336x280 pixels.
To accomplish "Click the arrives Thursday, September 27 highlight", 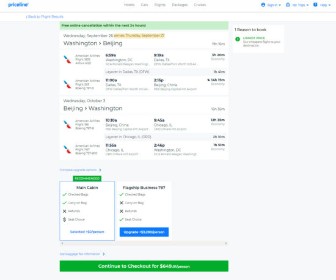I will pyautogui.click(x=139, y=35).
